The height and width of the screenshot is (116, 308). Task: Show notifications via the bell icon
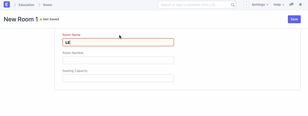pyautogui.click(x=300, y=5)
